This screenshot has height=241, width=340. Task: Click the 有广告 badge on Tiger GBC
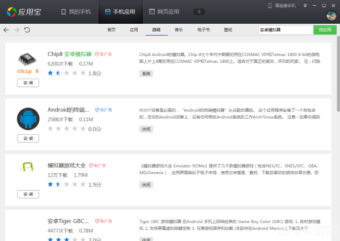coord(104,221)
